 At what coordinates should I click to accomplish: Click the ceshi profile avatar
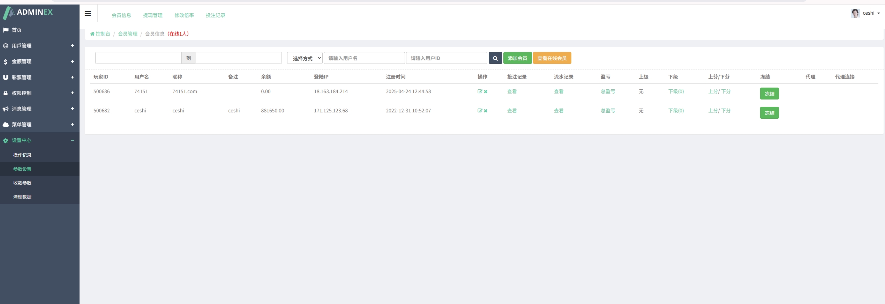pyautogui.click(x=855, y=13)
